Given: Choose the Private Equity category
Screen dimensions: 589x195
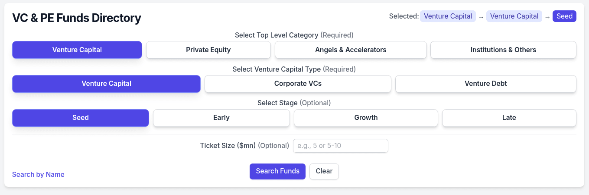Looking at the screenshot, I should pyautogui.click(x=208, y=50).
